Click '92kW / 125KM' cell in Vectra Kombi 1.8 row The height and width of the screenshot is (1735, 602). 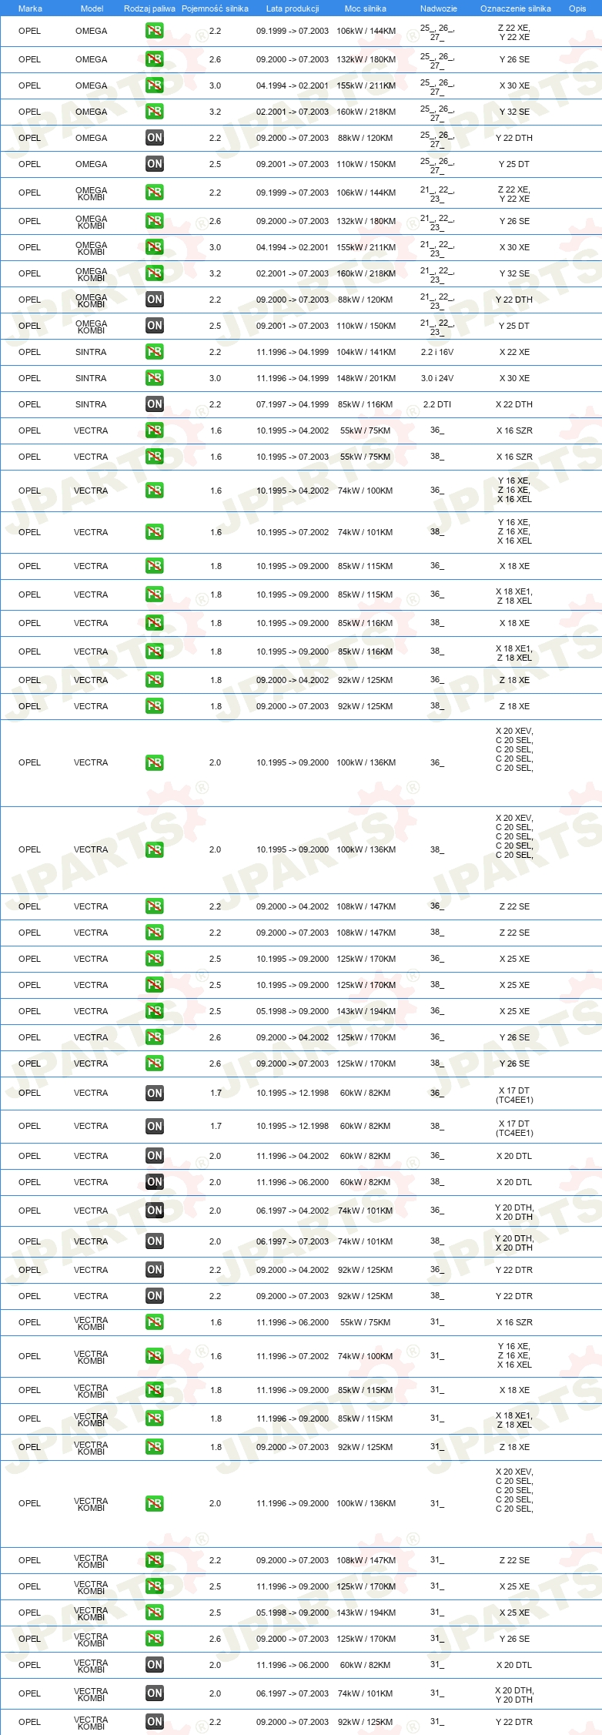[365, 1447]
